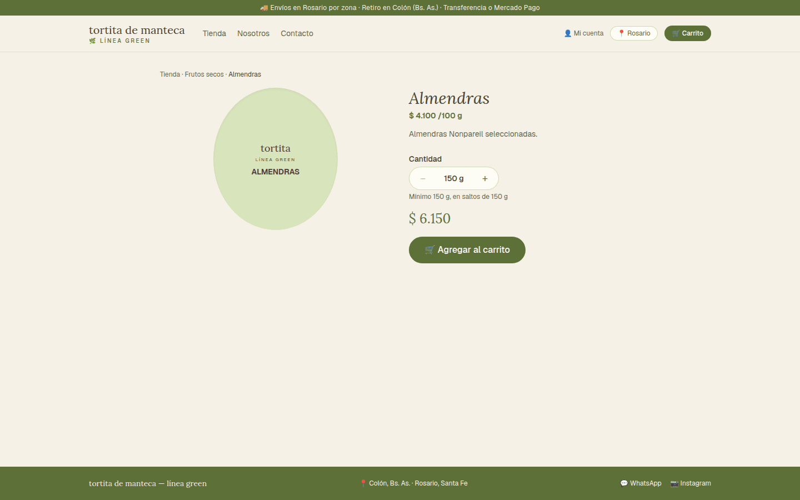Click the Almendras product image
This screenshot has width=800, height=500.
[276, 159]
